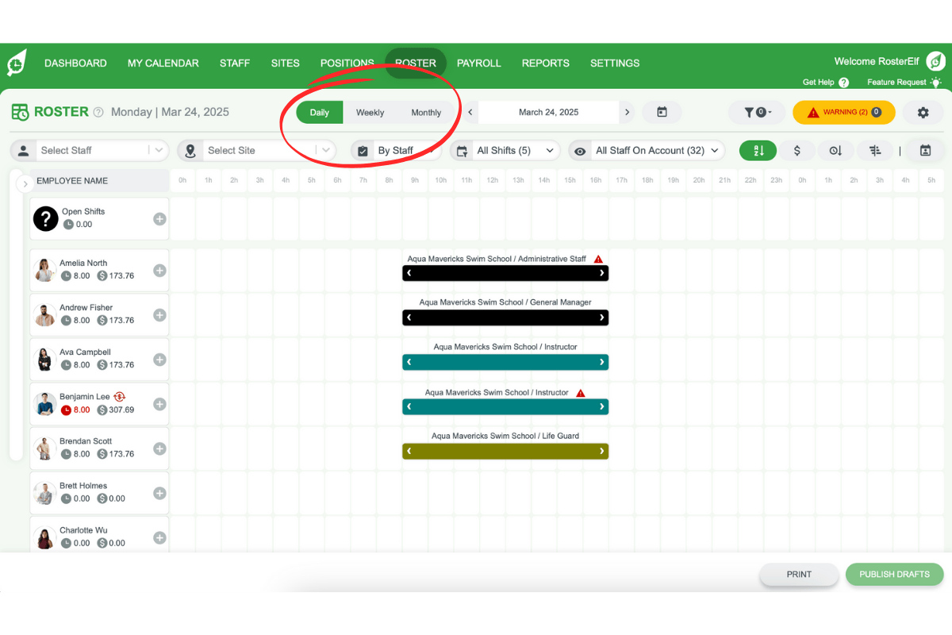This screenshot has width=952, height=635.
Task: Add a shift for Amelia North
Action: [x=159, y=270]
